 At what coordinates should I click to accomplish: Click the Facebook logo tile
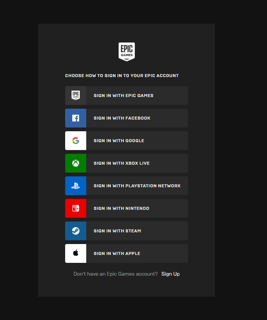(76, 118)
